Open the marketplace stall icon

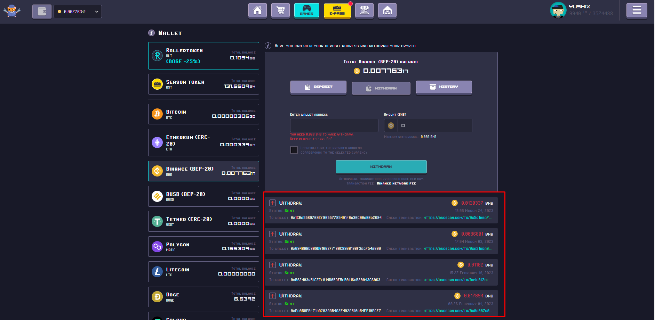tap(364, 10)
